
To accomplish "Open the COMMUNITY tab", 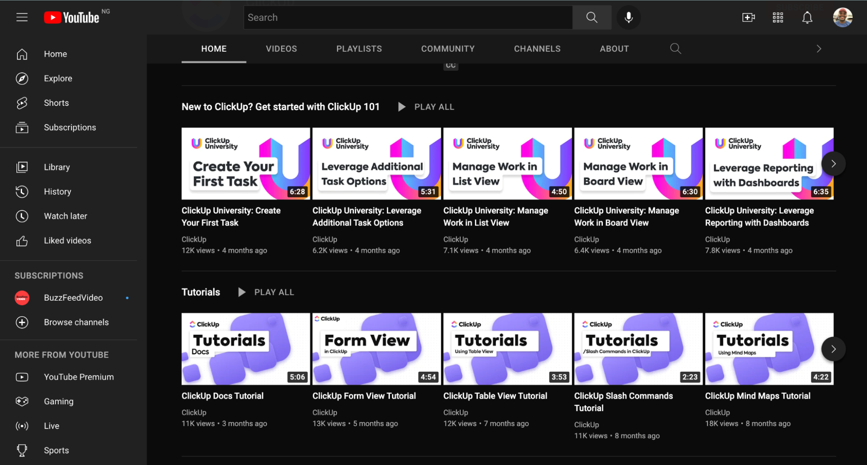I will click(448, 49).
